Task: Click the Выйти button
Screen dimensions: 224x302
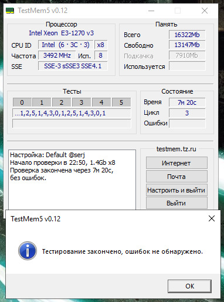Action: (177, 203)
